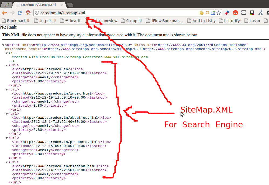Click the 'created with Free Online Sitemap Generator' comment
This screenshot has height=185, width=269.
pyautogui.click(x=80, y=57)
